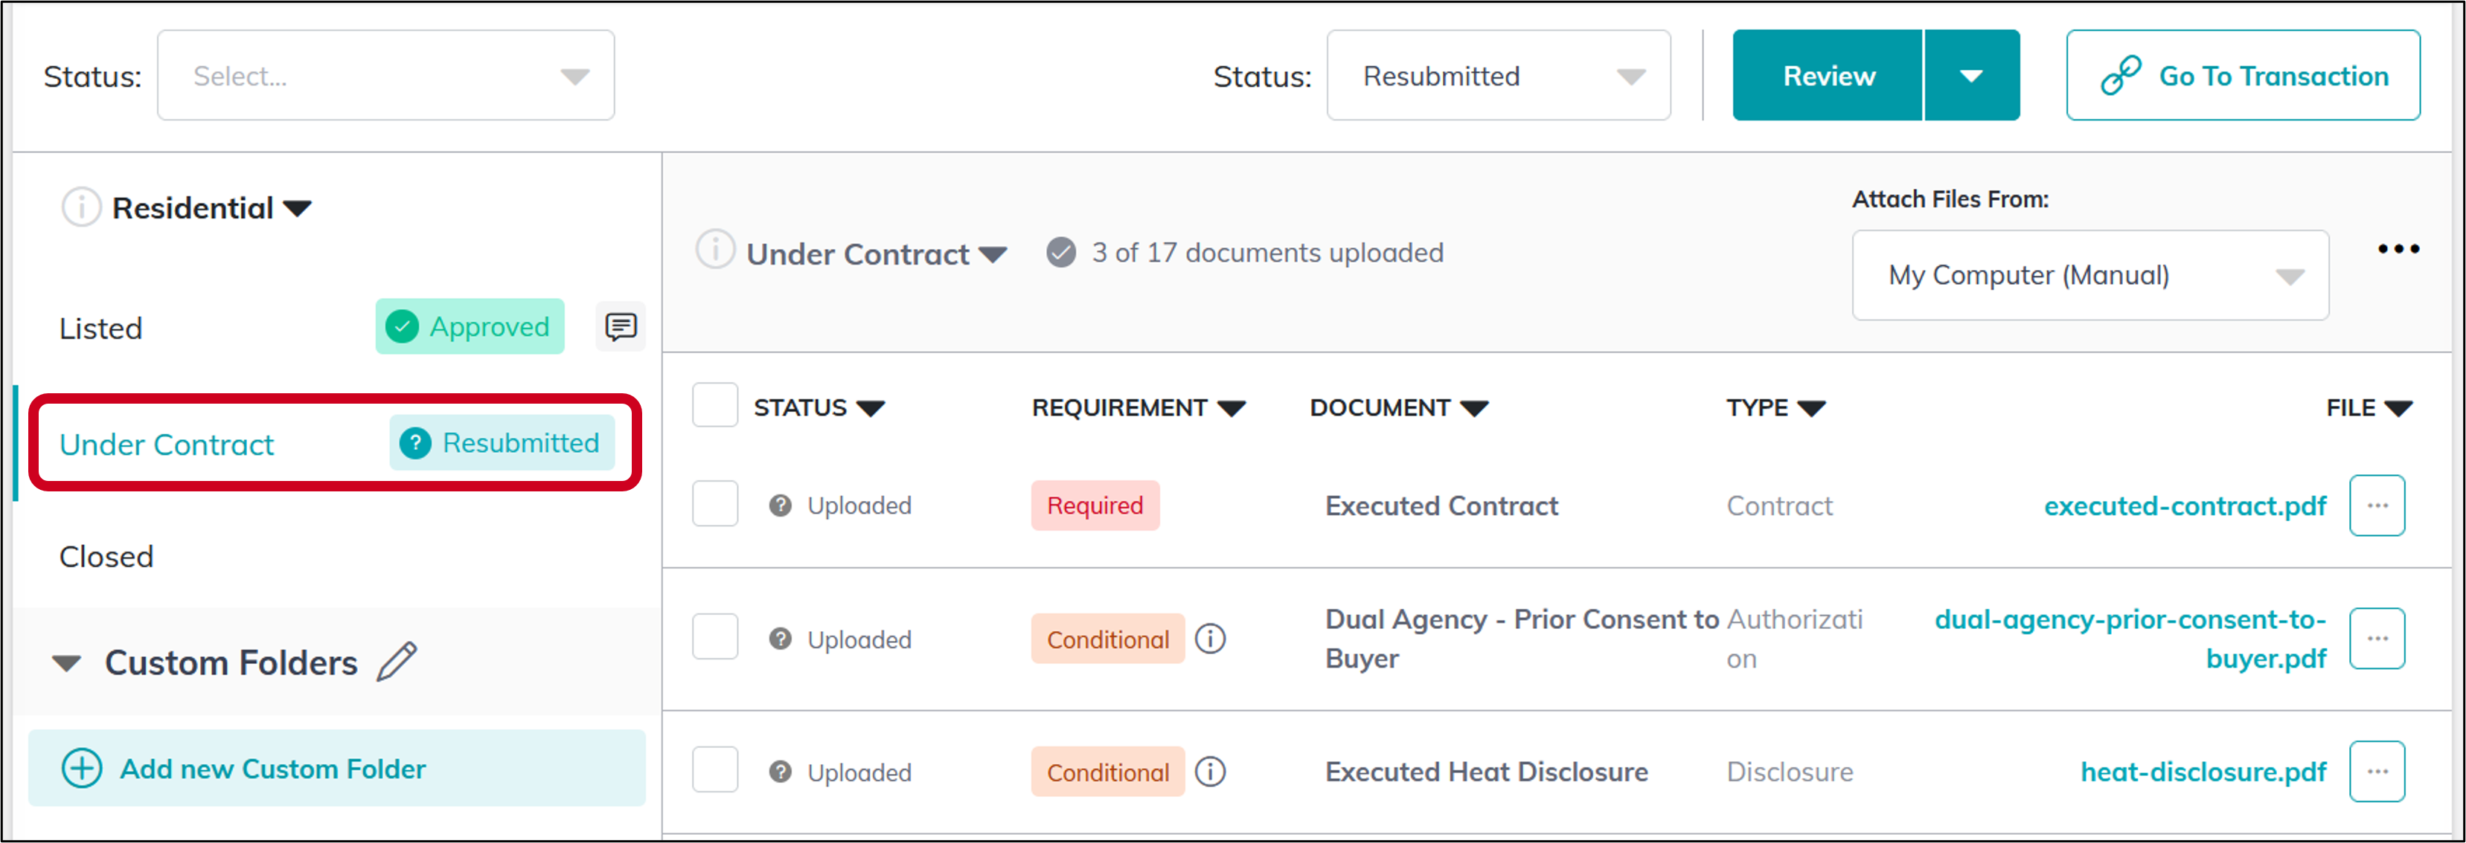Open the ellipsis menu for executed-contract.pdf
The image size is (2466, 843).
2378,506
